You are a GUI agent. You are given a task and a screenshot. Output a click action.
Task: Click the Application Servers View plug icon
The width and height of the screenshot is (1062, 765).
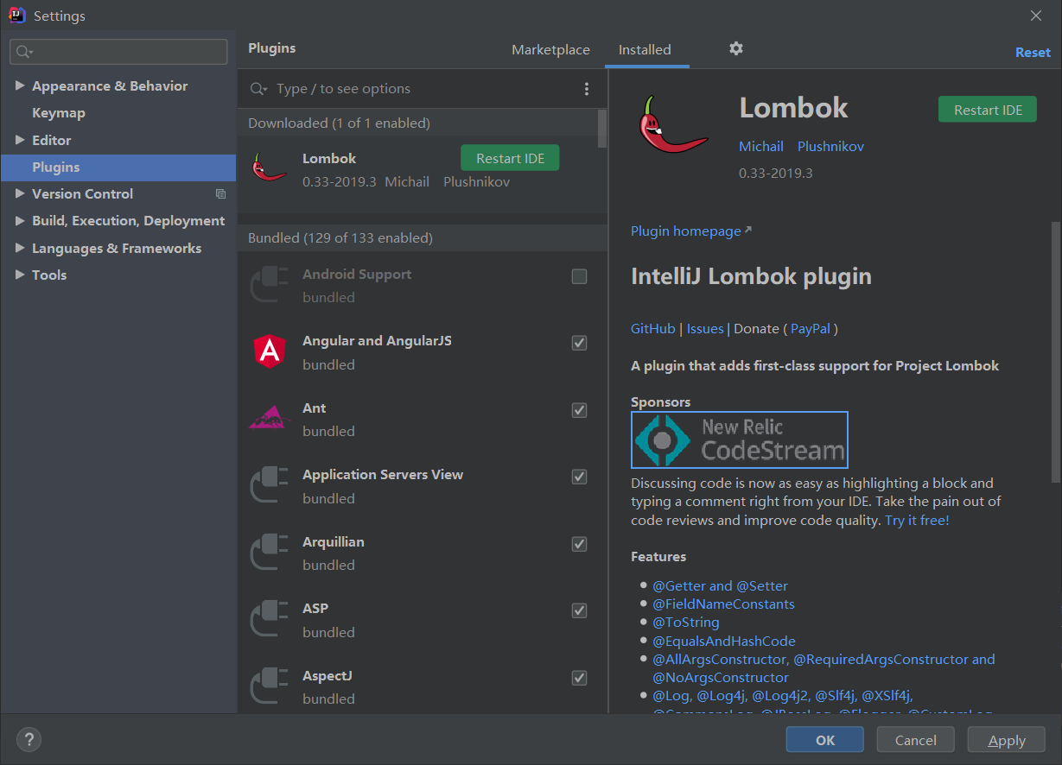point(269,485)
